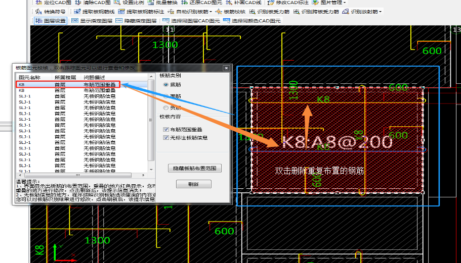Choose 选择同颜色CAD图元
The width and height of the screenshot is (461, 263).
click(252, 21)
